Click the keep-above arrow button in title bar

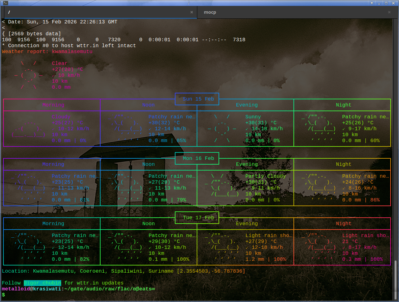pyautogui.click(x=372, y=3)
